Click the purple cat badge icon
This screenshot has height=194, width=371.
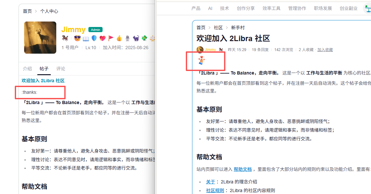136,39
